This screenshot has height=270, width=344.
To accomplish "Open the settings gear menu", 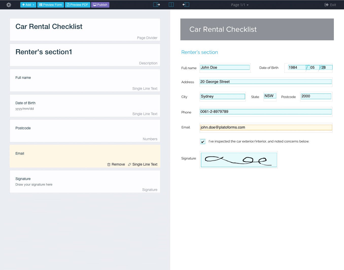I will coord(9,5).
